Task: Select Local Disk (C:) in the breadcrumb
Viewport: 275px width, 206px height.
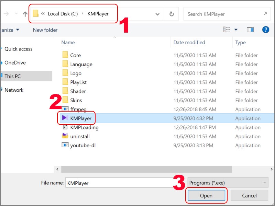Action: [63, 14]
